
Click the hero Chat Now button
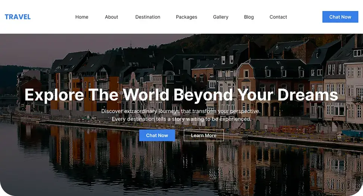pyautogui.click(x=157, y=135)
